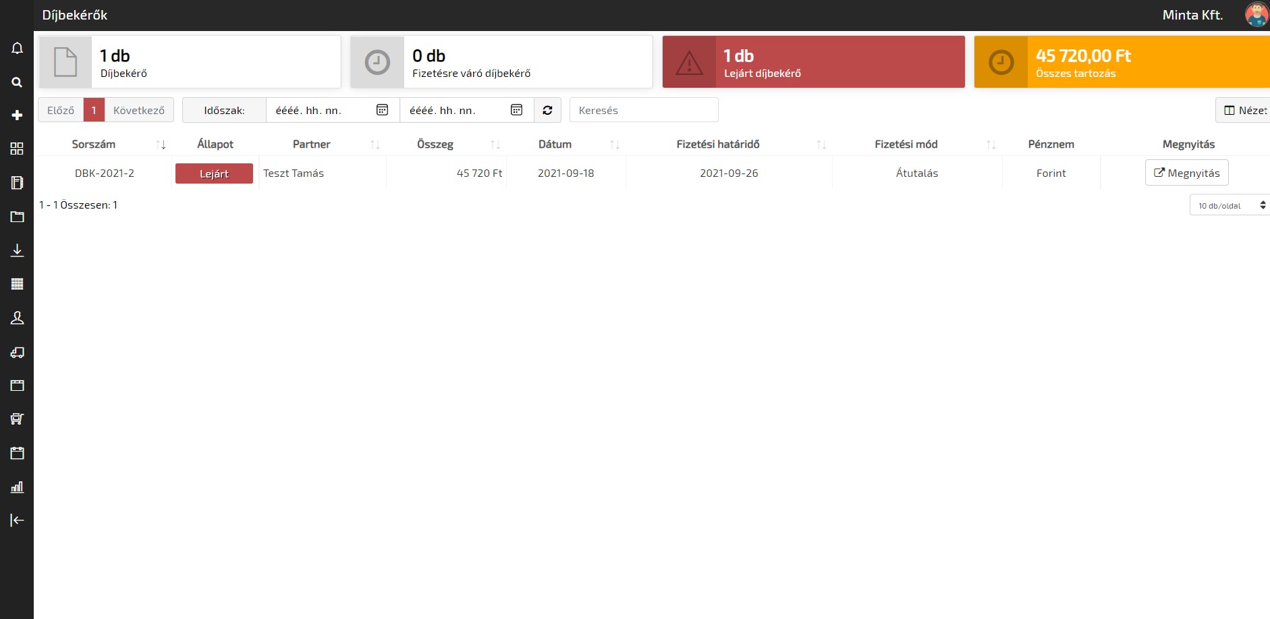Image resolution: width=1270 pixels, height=619 pixels.
Task: Open the dashboard grid icon in sidebar
Action: tap(17, 149)
